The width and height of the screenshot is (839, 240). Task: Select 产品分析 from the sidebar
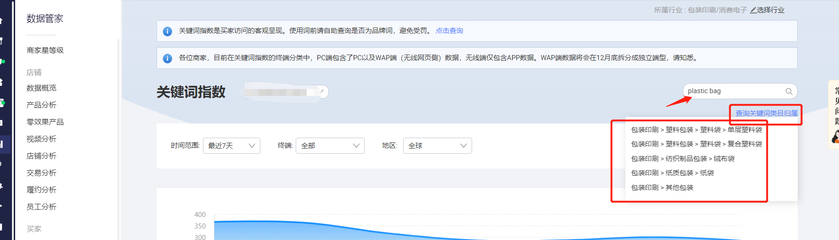pyautogui.click(x=41, y=105)
